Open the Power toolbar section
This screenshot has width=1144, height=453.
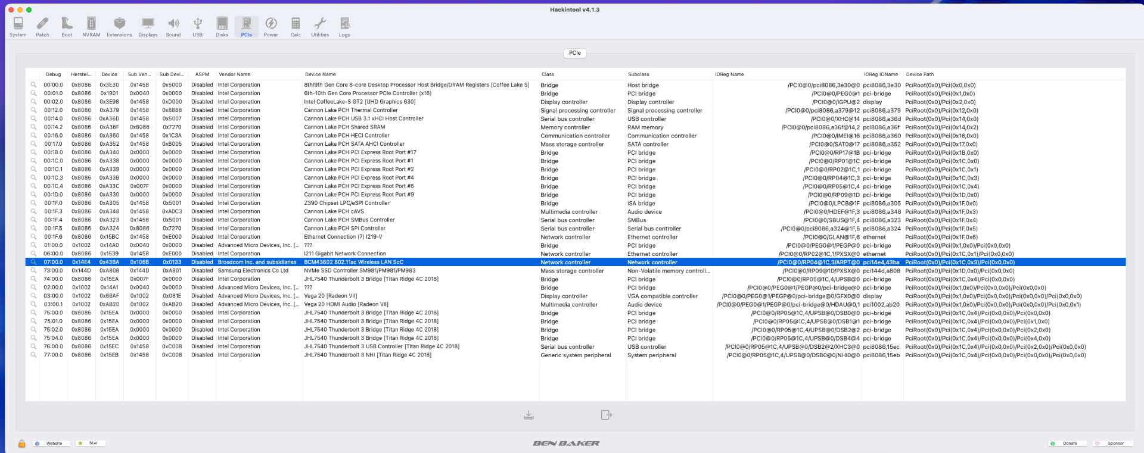271,27
